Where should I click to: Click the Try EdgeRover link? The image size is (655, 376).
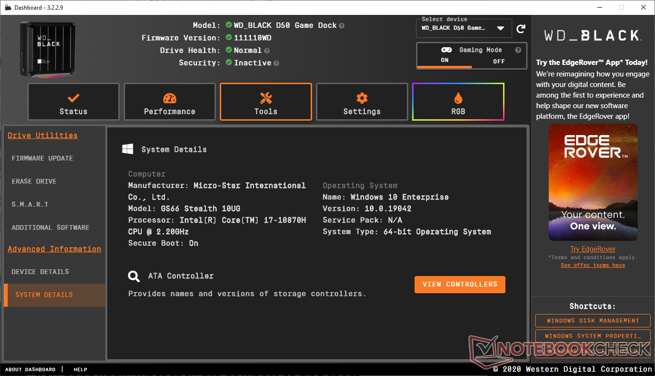[593, 249]
